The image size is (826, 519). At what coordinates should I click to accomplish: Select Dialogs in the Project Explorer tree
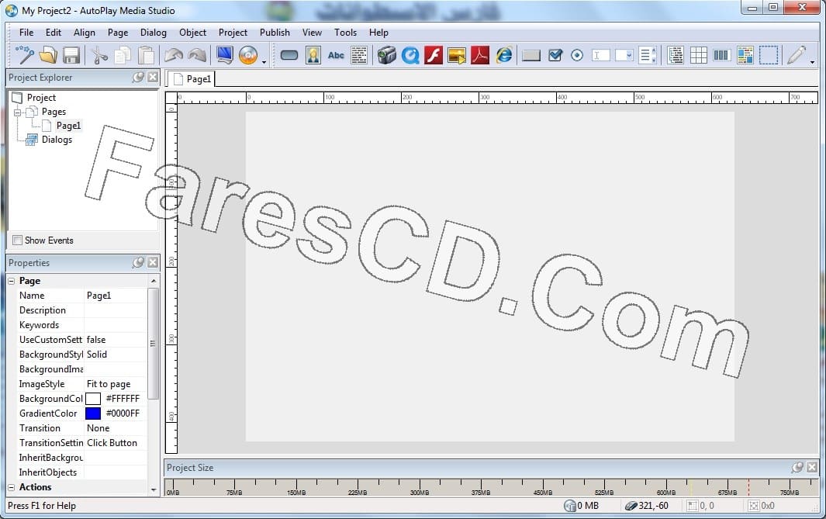[57, 140]
